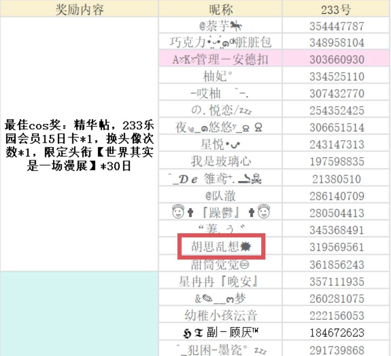Click the highlighted nickname 胡思乱想
Screen dimensions: 391x356
(x=221, y=247)
